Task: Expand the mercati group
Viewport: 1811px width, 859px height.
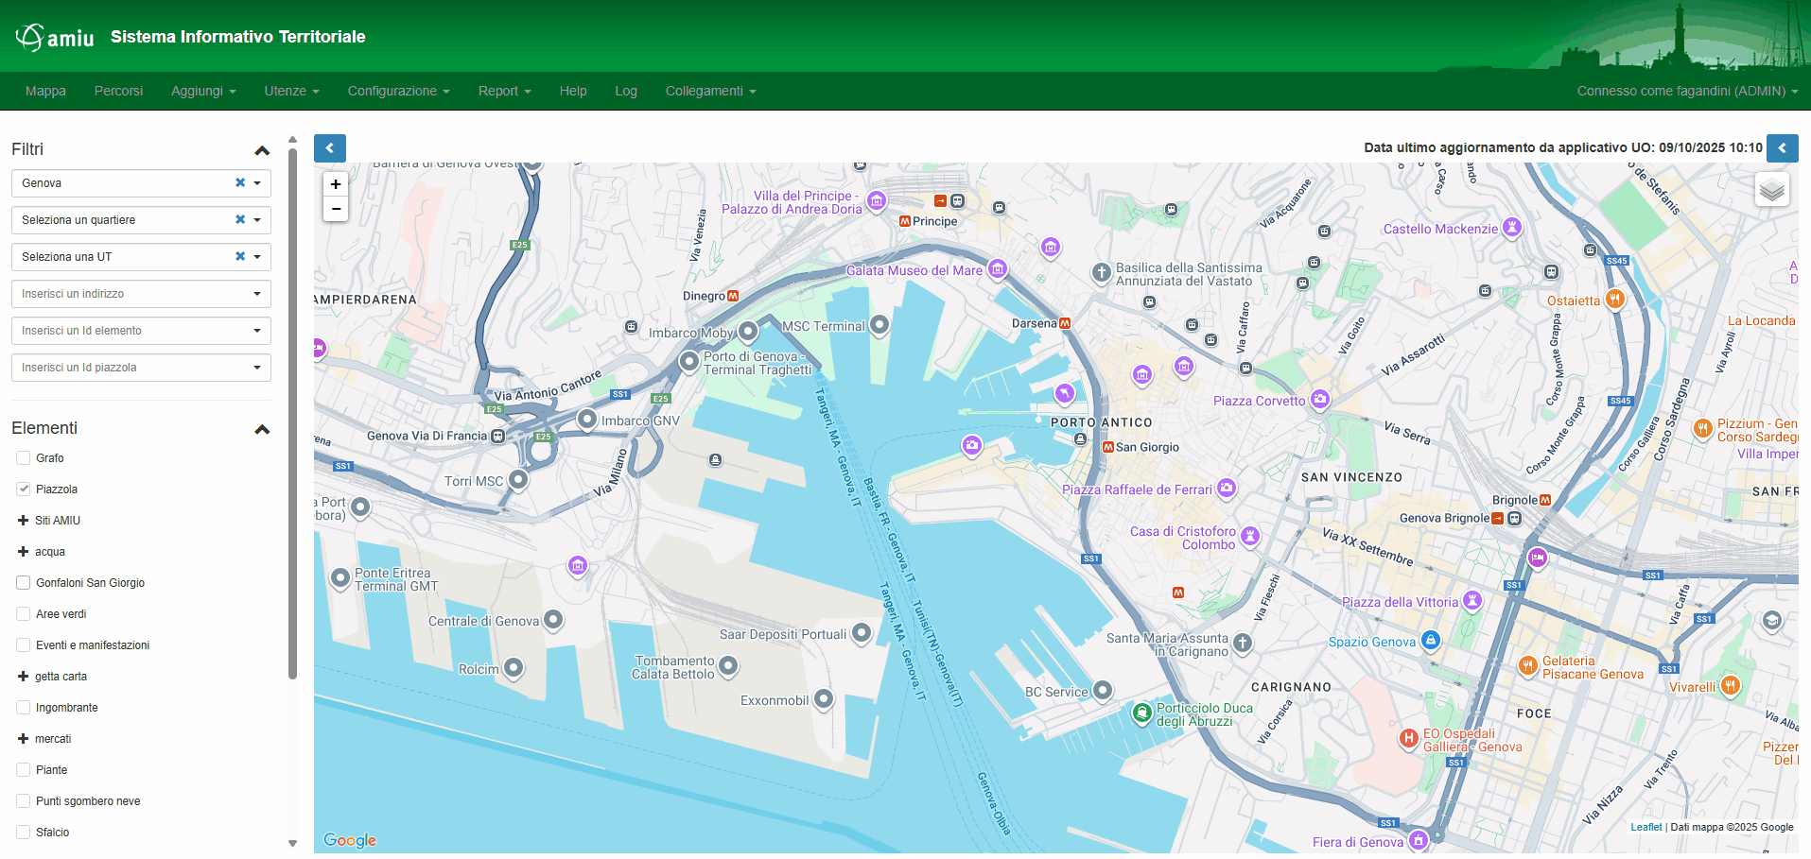Action: pyautogui.click(x=24, y=739)
